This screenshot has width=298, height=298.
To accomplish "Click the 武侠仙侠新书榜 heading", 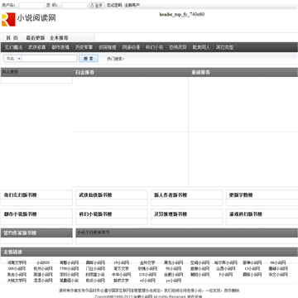I will [x=95, y=195].
